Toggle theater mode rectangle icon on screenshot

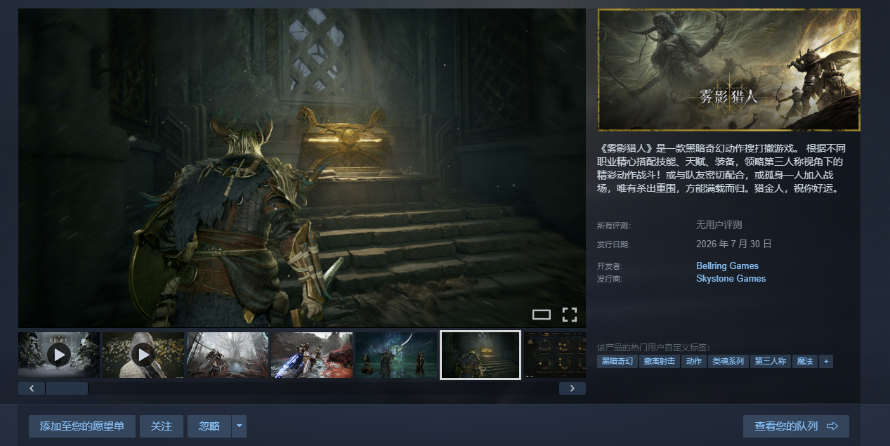(x=542, y=315)
